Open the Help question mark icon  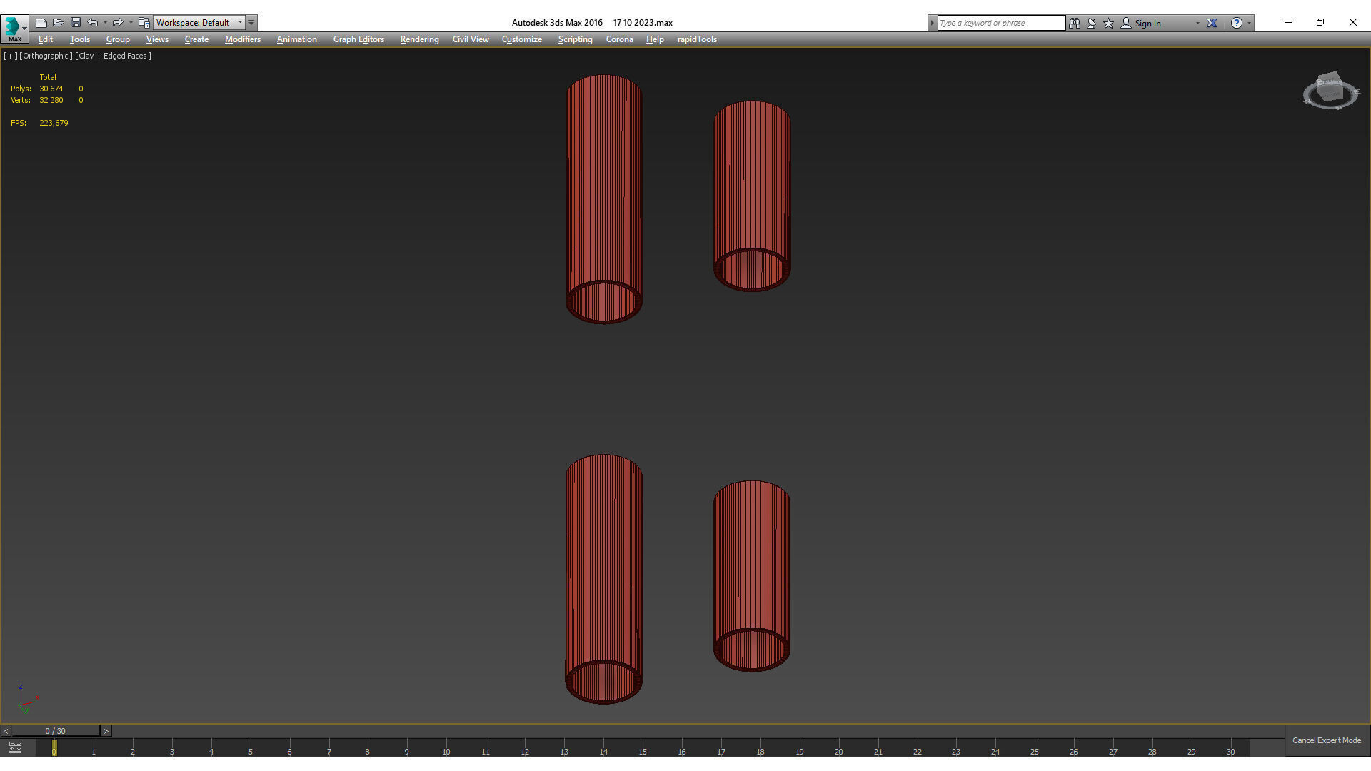1237,23
